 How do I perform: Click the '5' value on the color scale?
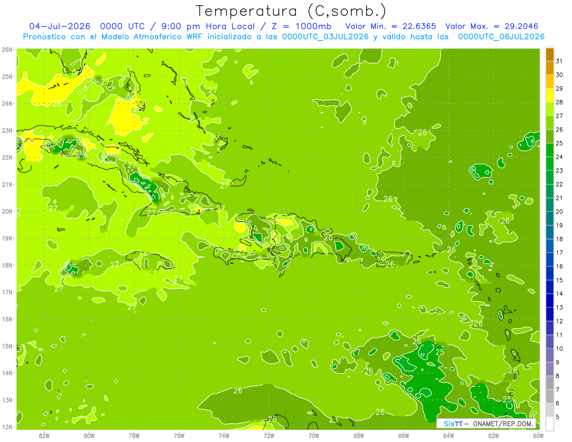point(558,417)
